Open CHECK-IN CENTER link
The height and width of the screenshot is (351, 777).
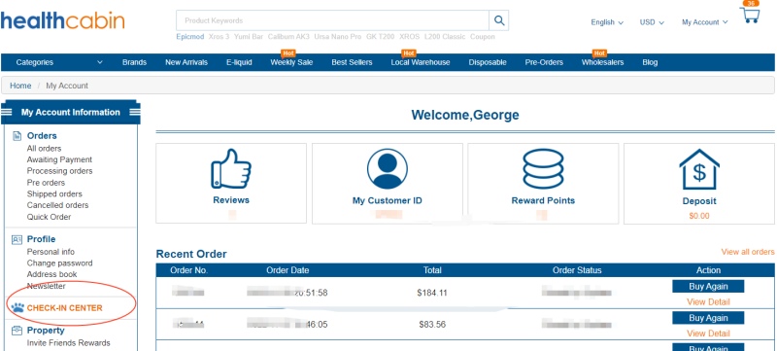pos(64,308)
